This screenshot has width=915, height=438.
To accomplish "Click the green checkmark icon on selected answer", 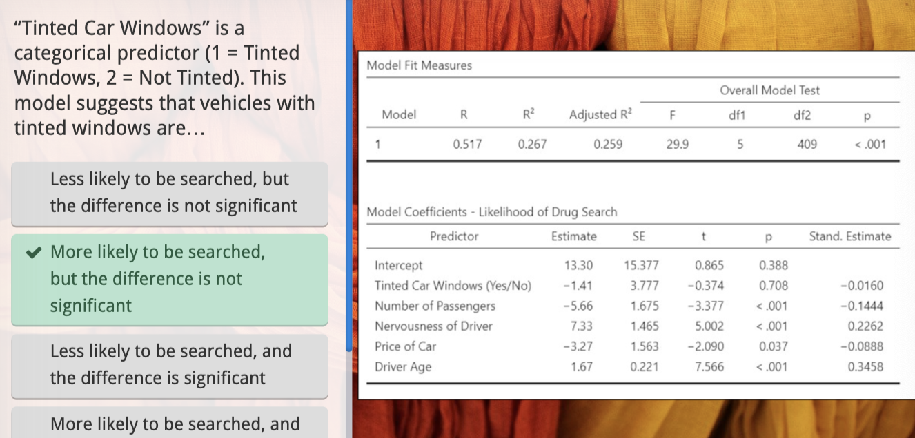I will pos(32,253).
